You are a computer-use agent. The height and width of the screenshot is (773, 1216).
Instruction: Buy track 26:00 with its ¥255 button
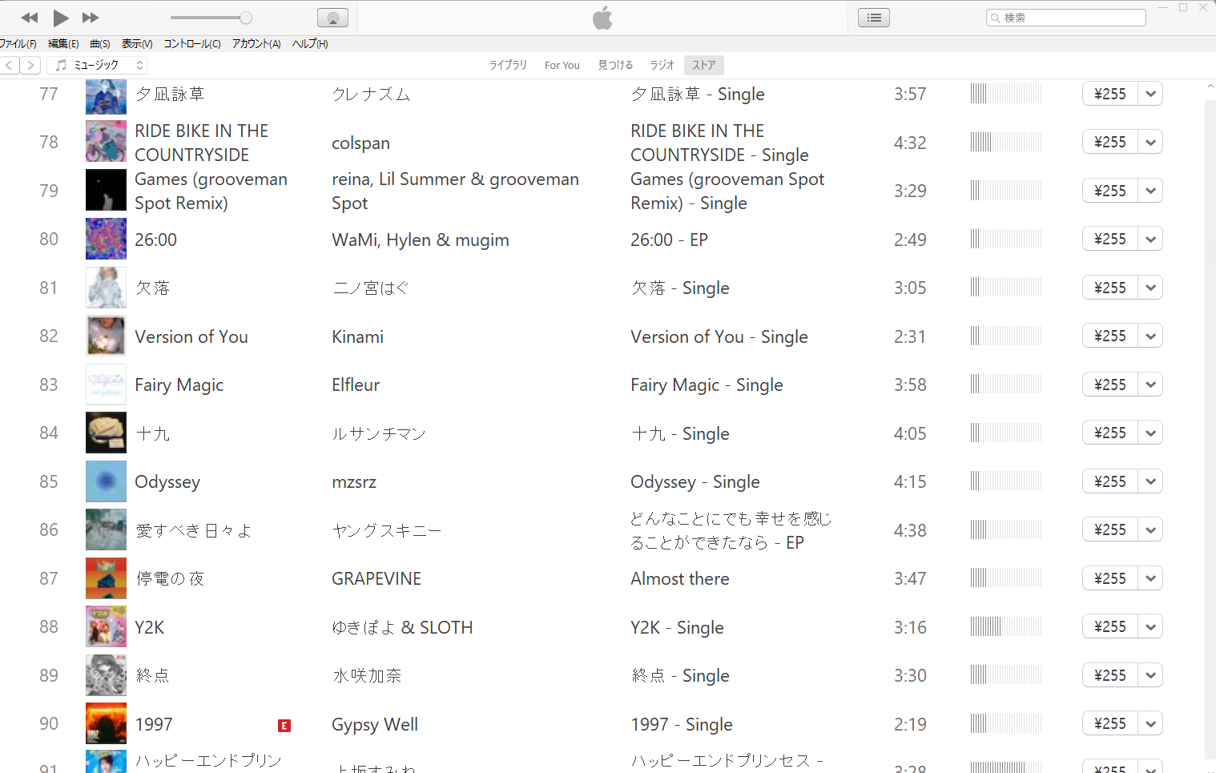[1110, 239]
